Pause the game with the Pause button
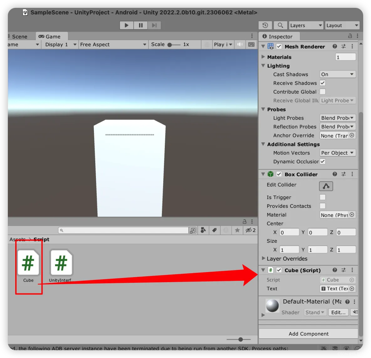The image size is (371, 358). click(x=141, y=25)
